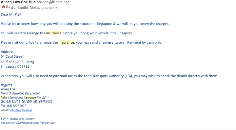This screenshot has height=130, width=236.
Task: Expand the recipient details dropdown arrow
Action: 57,7
